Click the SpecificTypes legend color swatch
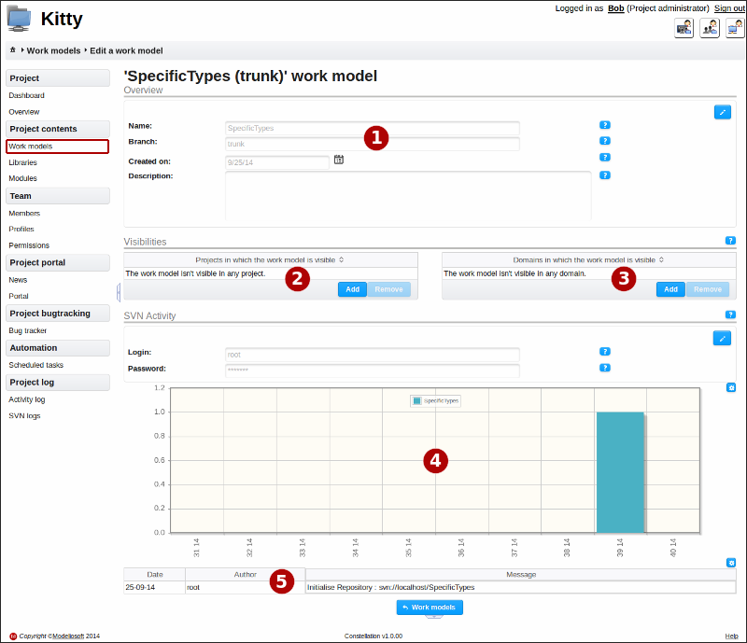The width and height of the screenshot is (747, 643). click(x=417, y=400)
